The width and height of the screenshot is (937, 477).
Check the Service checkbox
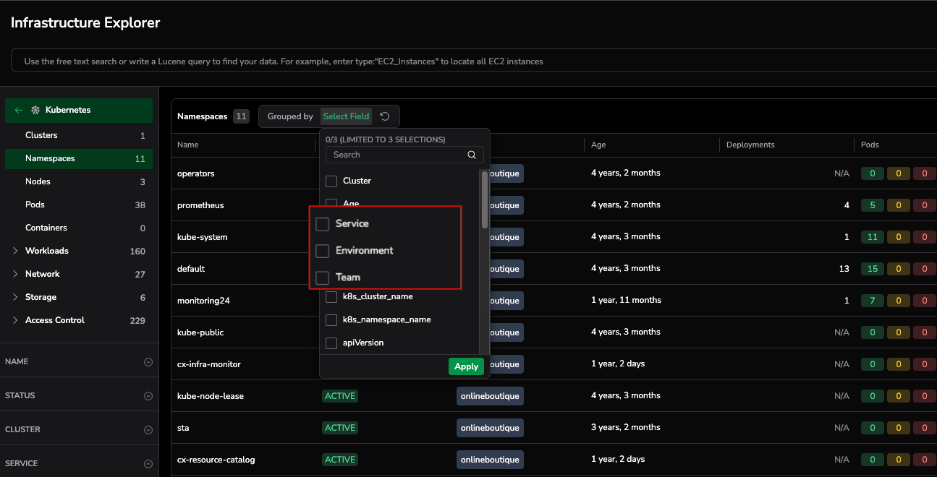point(323,224)
